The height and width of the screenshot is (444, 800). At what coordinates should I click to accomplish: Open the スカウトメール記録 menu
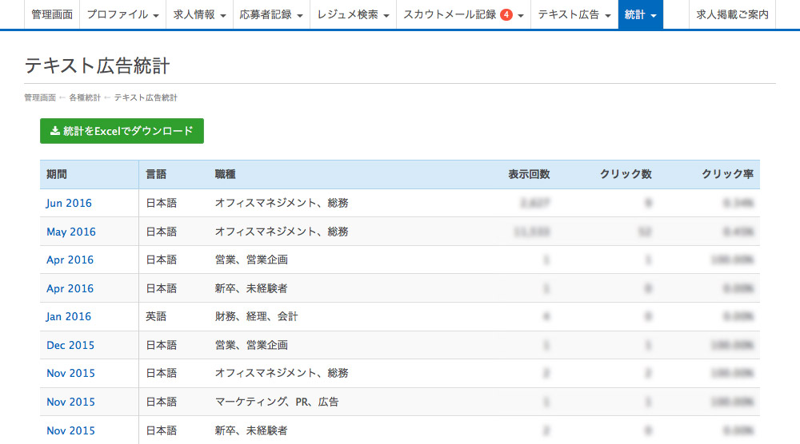[463, 14]
